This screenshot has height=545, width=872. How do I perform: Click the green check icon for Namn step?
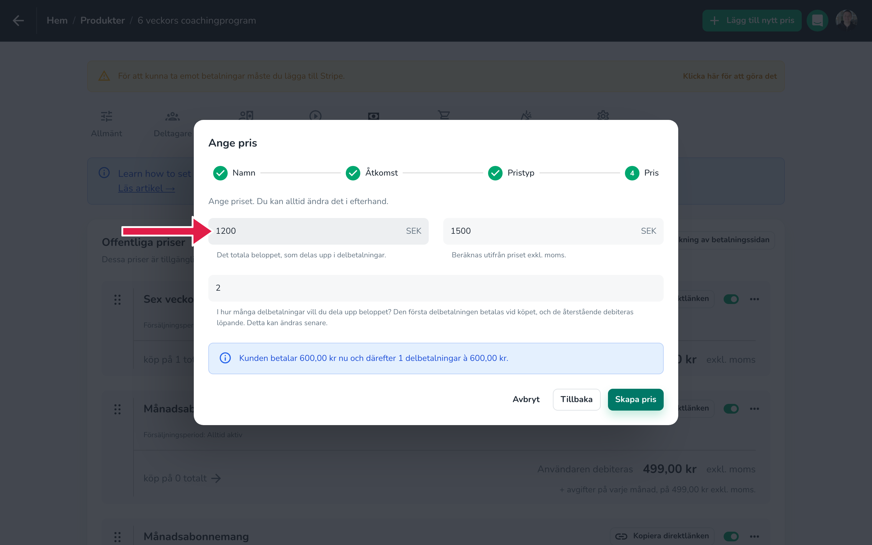click(220, 173)
